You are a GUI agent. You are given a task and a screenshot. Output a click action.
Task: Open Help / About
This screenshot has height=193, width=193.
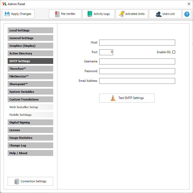30,153
